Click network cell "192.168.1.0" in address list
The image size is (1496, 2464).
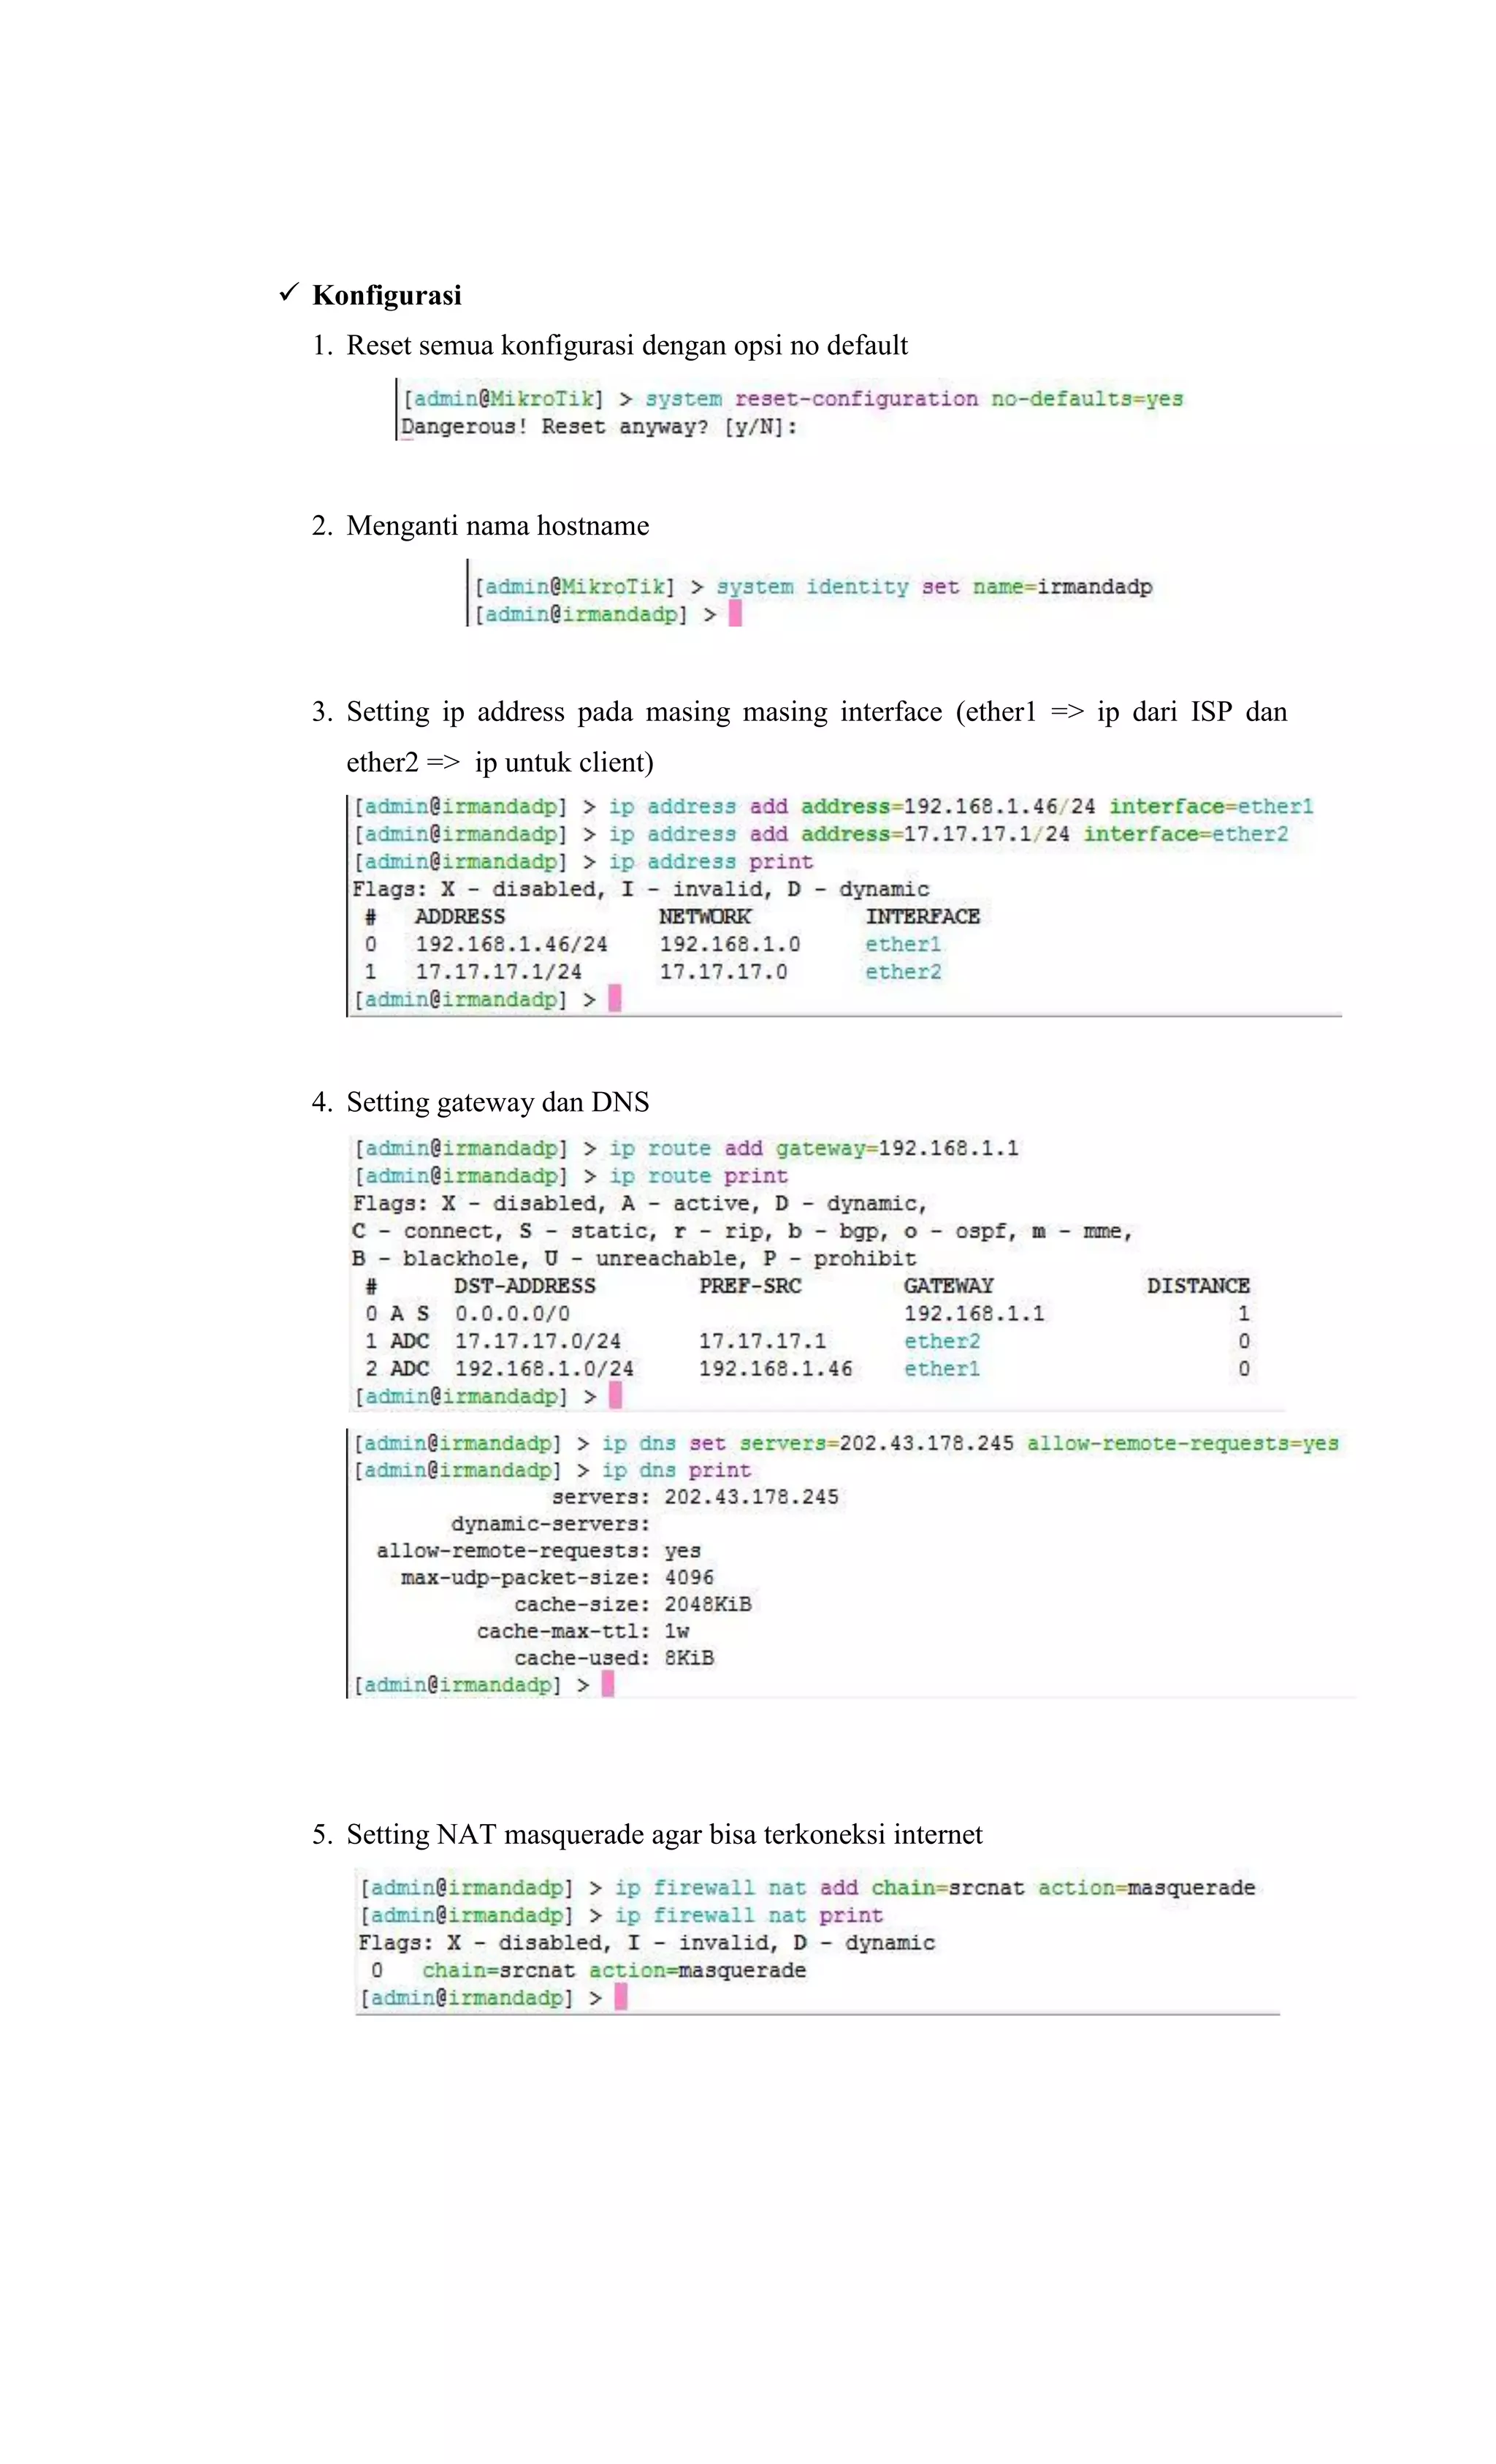[730, 944]
